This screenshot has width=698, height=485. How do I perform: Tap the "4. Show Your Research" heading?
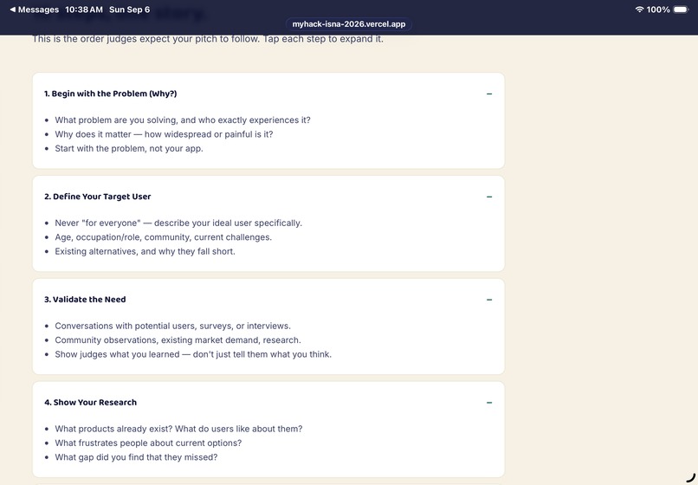(90, 402)
